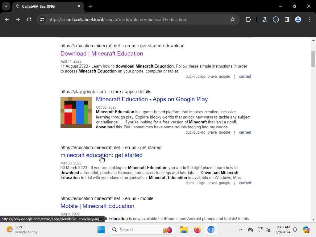
Task: Open weather widget showing 83°F
Action: (22, 230)
